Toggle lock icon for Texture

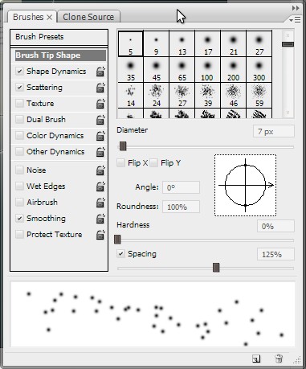(100, 104)
